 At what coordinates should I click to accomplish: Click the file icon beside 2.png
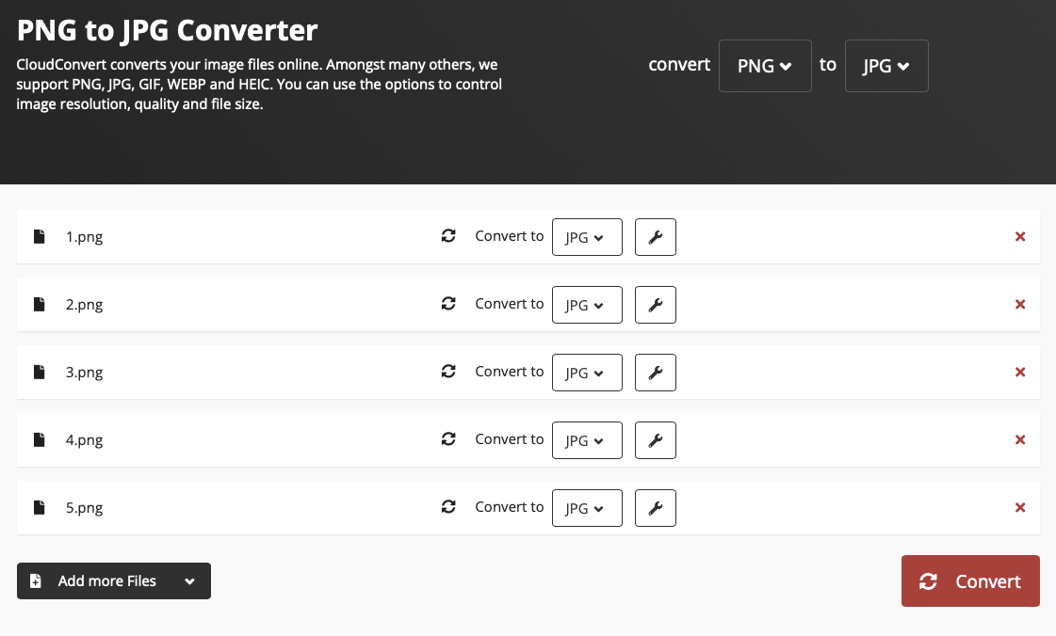pos(40,305)
